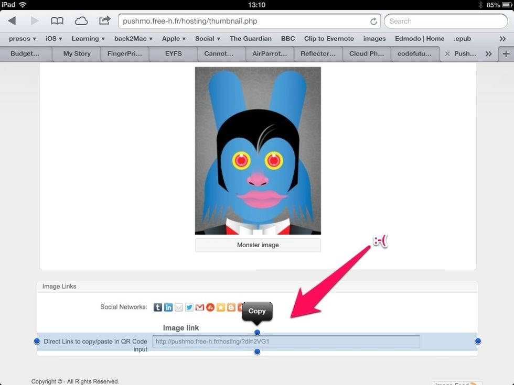Tap the Wi-Fi status icon
The height and width of the screenshot is (385, 514).
23,5
